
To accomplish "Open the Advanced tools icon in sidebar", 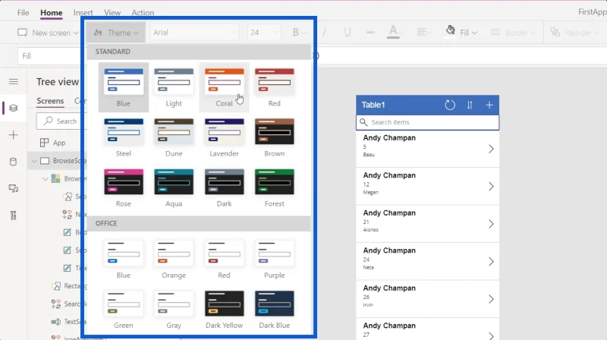I will point(14,216).
